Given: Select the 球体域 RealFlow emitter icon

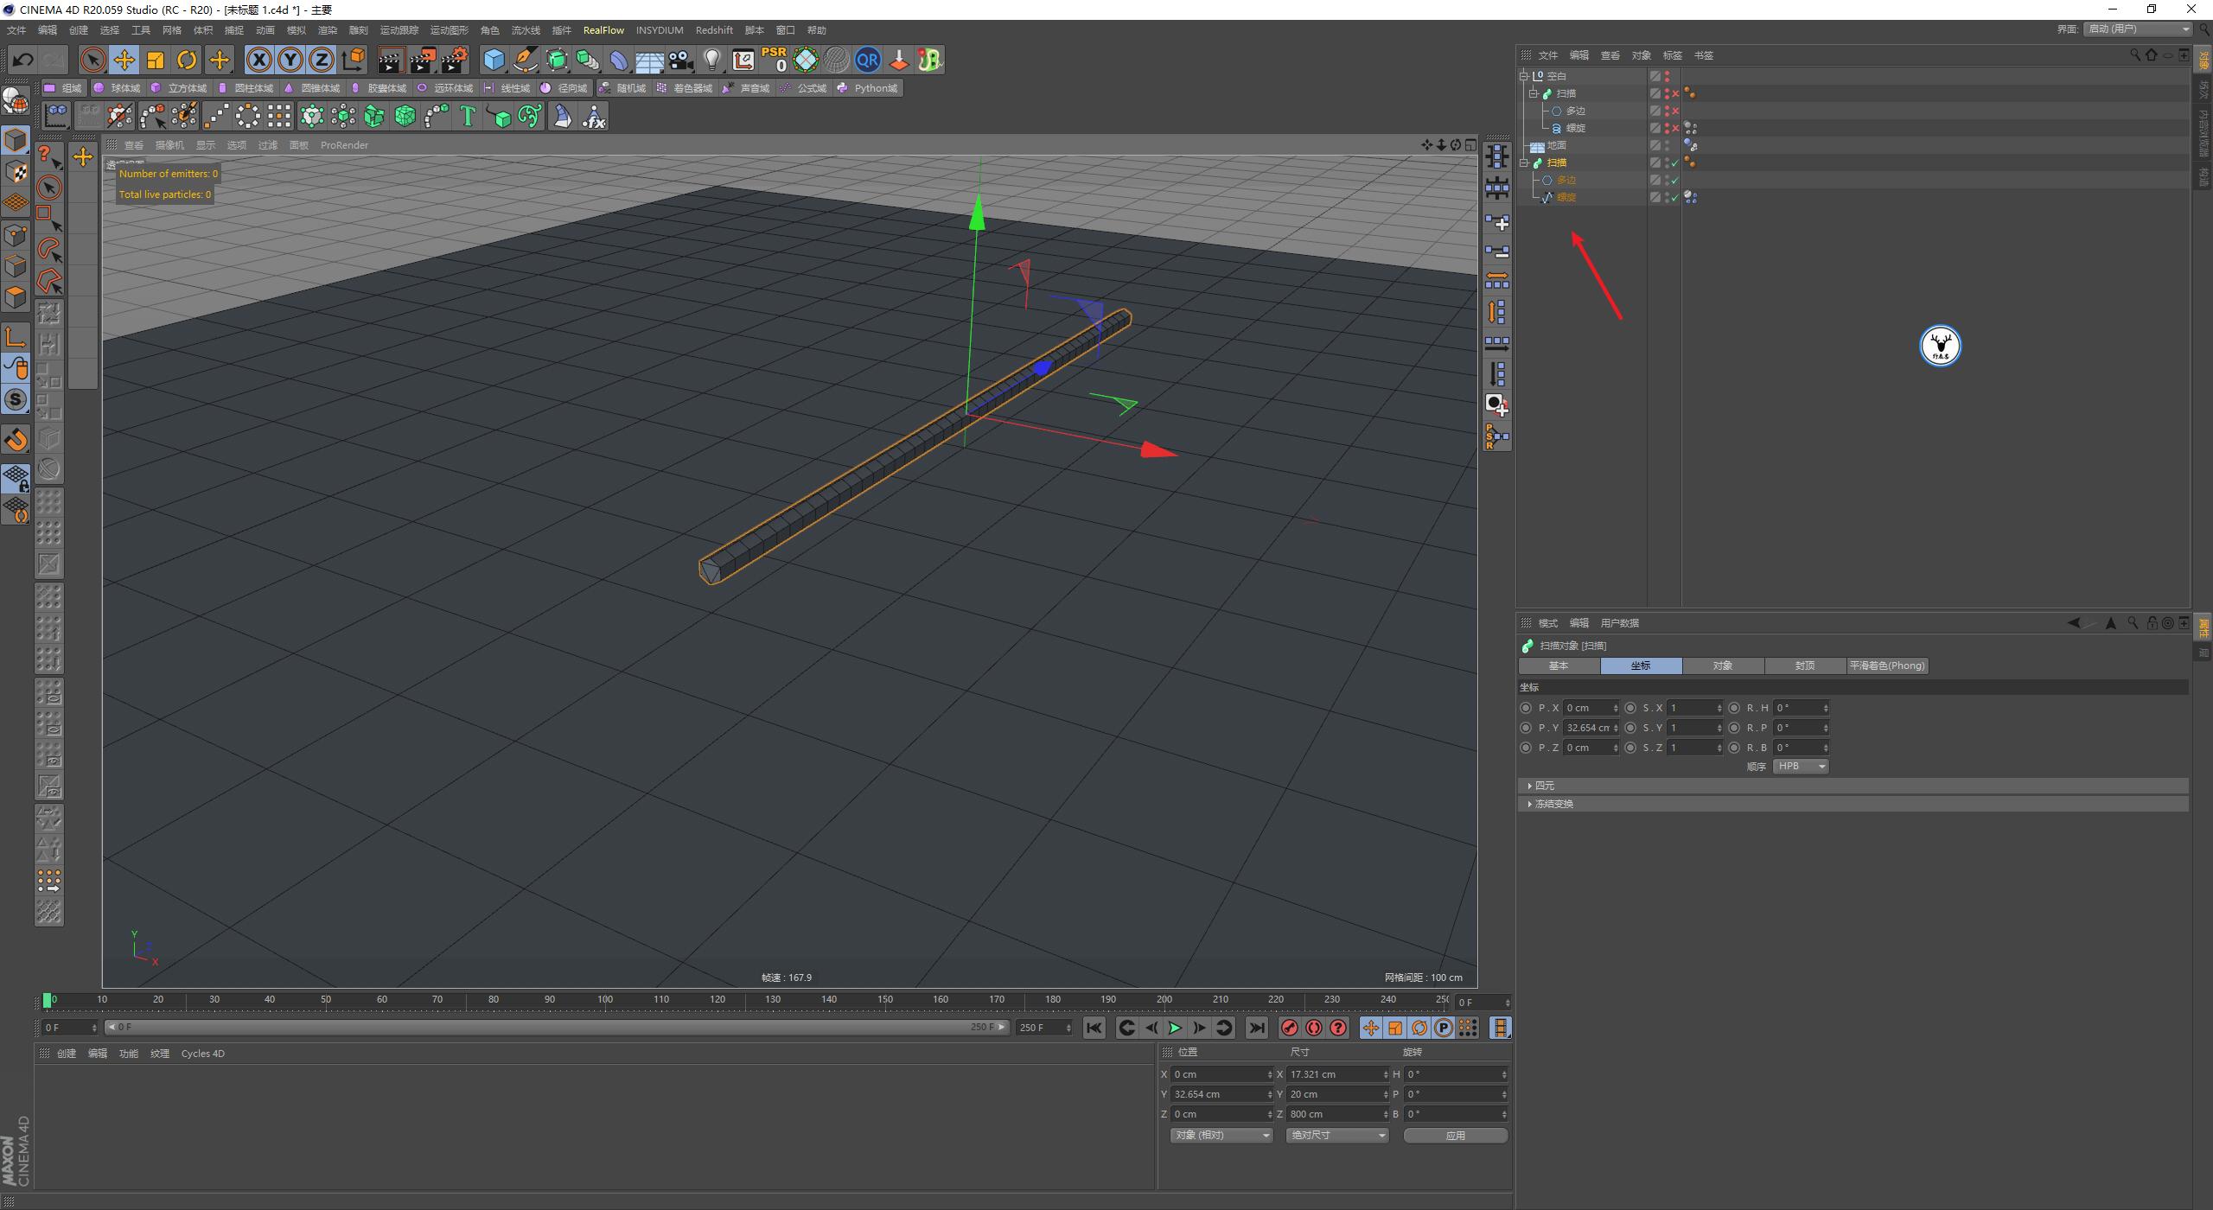Looking at the screenshot, I should tap(101, 87).
